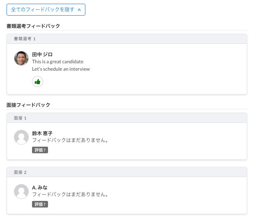Click the interviewer name 鈴木 恵子
This screenshot has height=219, width=266.
tap(42, 133)
